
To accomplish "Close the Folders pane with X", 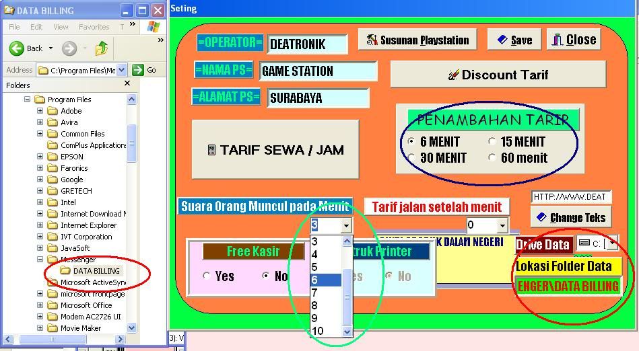I will (128, 85).
